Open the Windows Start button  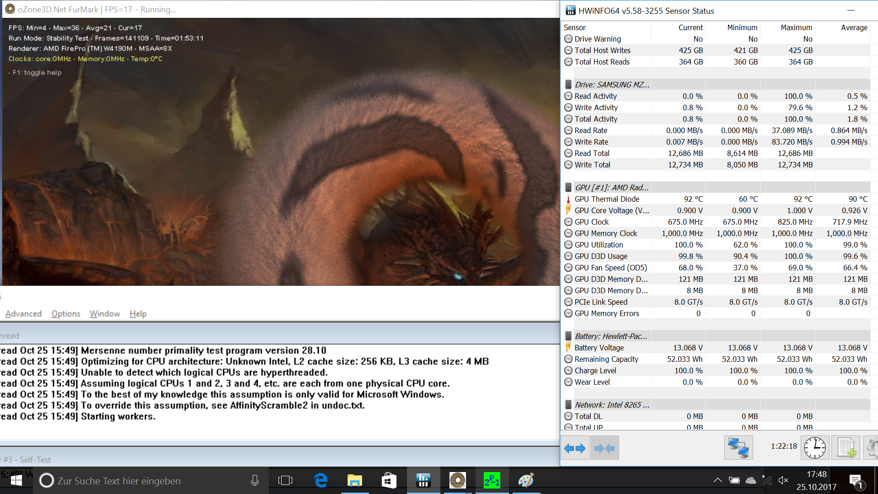coord(16,480)
